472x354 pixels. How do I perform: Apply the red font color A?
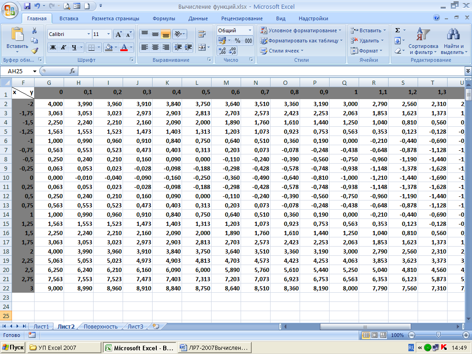tap(124, 47)
